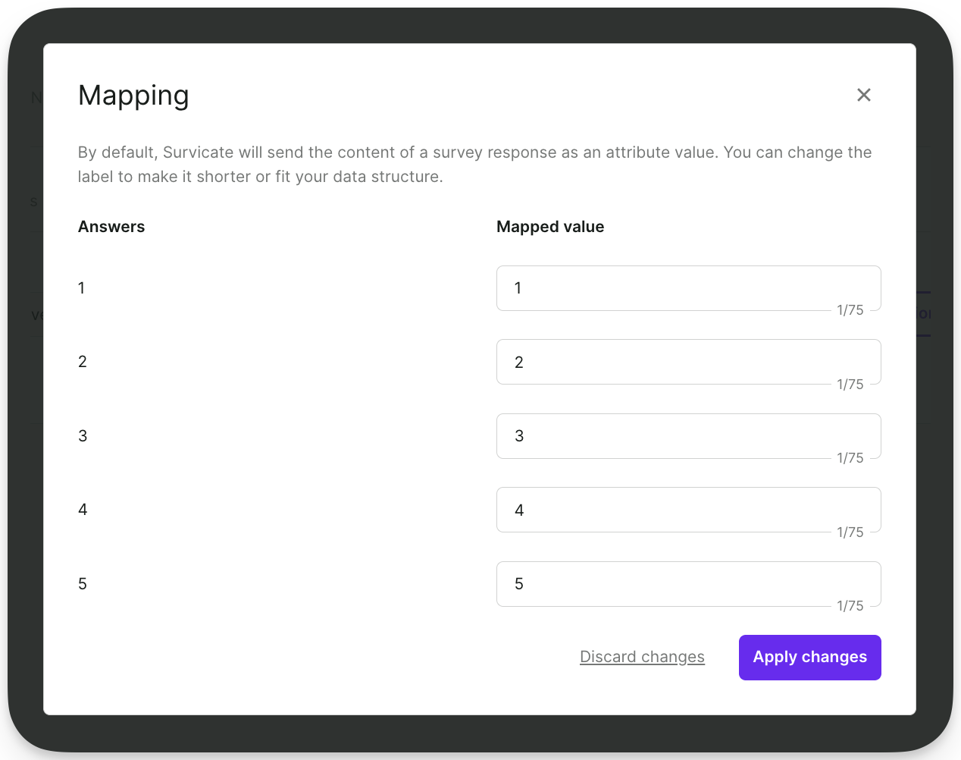The height and width of the screenshot is (760, 961).
Task: Select the mapped value field for answer 5
Action: pos(688,584)
